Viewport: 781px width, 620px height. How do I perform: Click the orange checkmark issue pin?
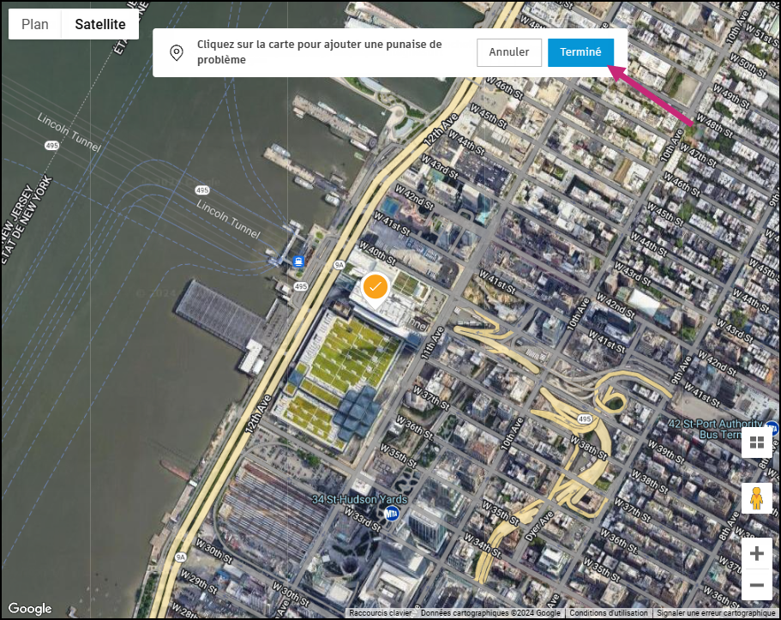[x=375, y=289]
